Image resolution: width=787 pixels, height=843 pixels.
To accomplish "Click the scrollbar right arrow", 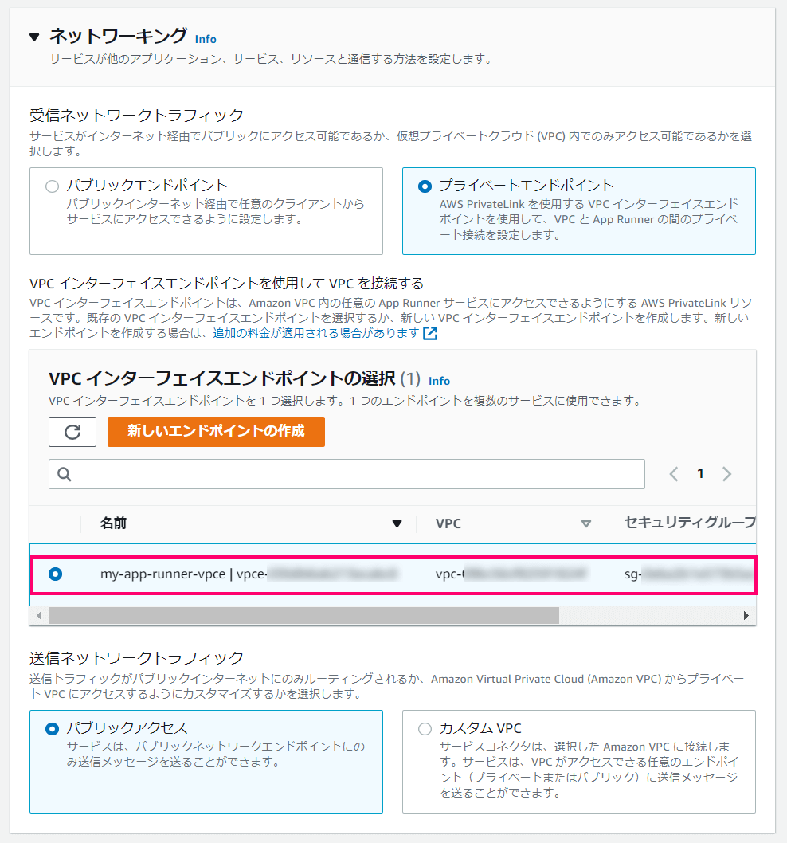I will click(x=746, y=616).
